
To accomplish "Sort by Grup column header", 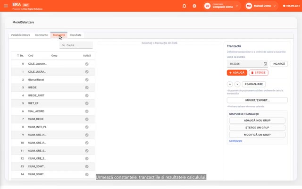I will click(54, 56).
